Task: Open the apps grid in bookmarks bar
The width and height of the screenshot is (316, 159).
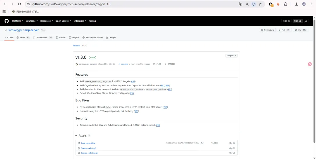Action: click(4, 12)
